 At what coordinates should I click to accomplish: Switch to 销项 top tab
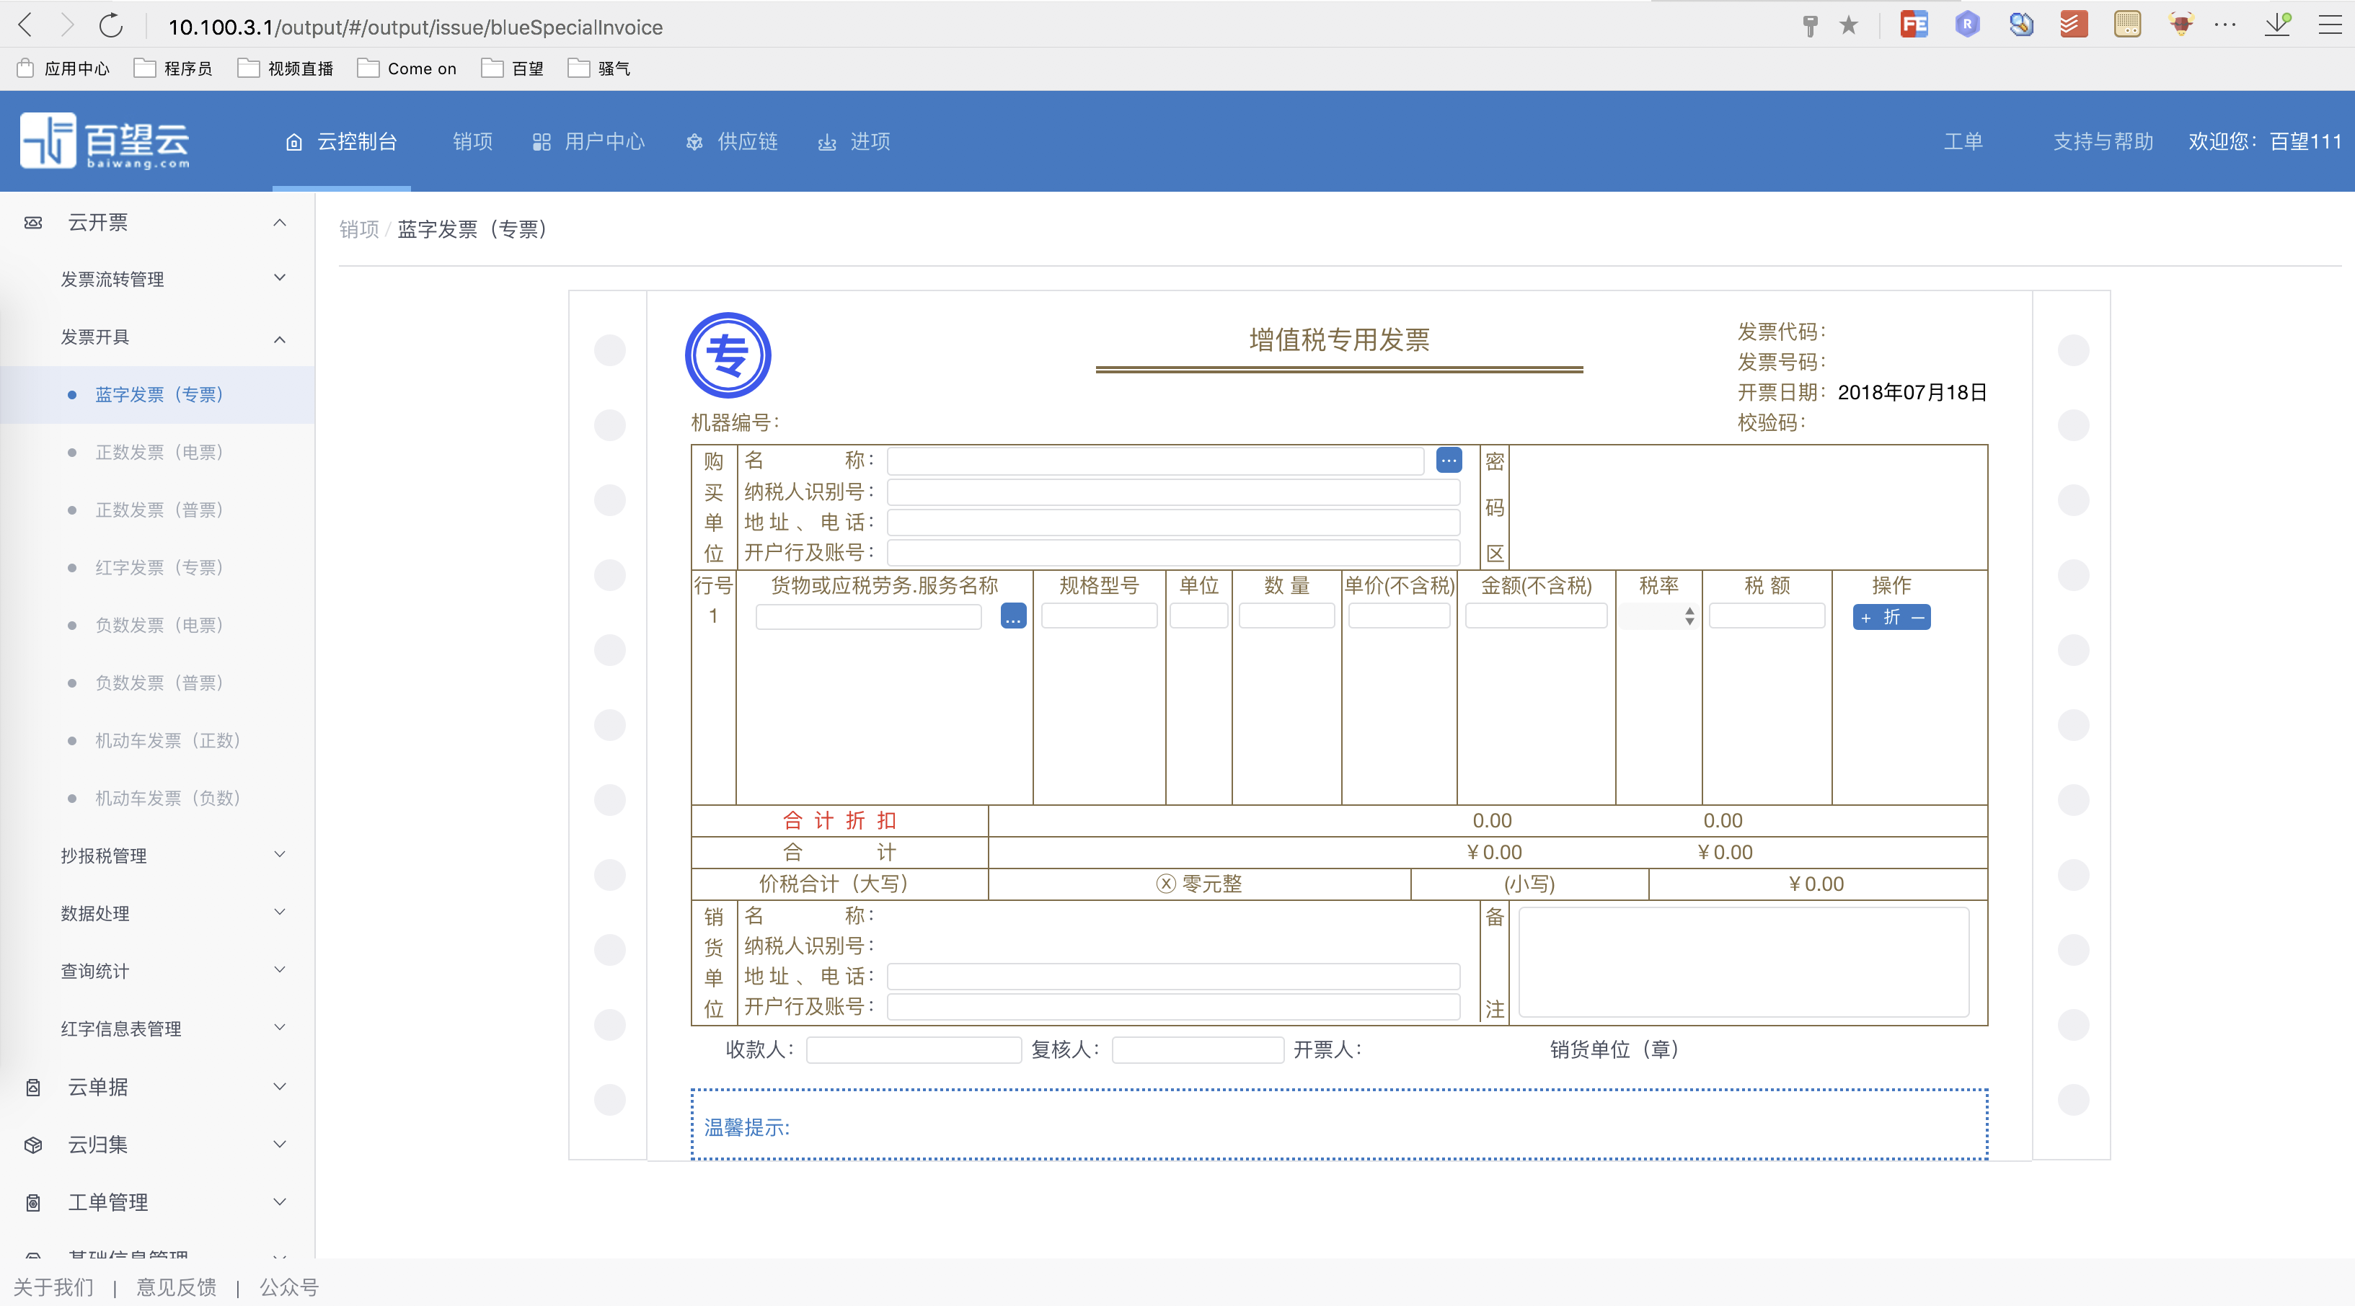point(472,142)
